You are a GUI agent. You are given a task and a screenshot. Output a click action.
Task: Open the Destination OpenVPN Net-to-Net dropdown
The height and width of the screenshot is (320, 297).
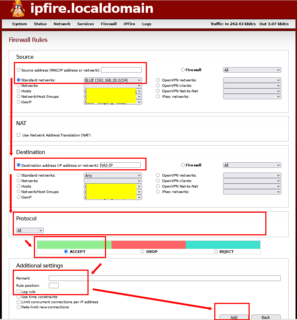coord(252,186)
